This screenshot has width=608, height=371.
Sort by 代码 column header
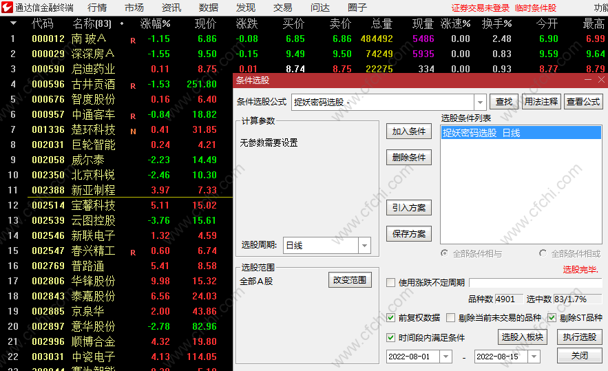[42, 24]
